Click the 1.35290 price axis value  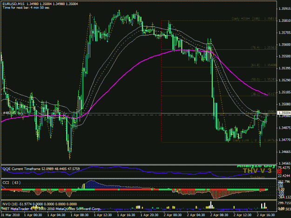[284, 80]
